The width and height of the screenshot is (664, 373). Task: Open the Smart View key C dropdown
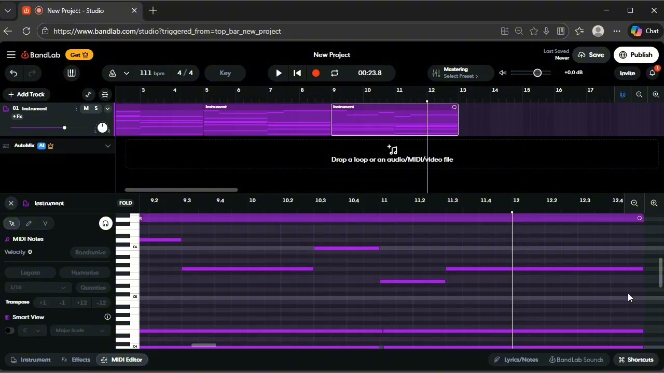pyautogui.click(x=32, y=331)
